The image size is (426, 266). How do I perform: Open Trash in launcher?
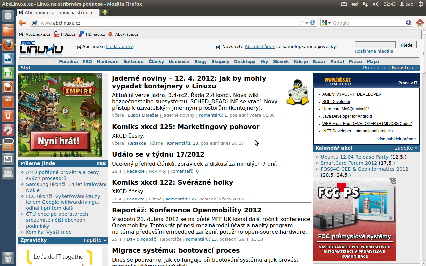[8, 258]
